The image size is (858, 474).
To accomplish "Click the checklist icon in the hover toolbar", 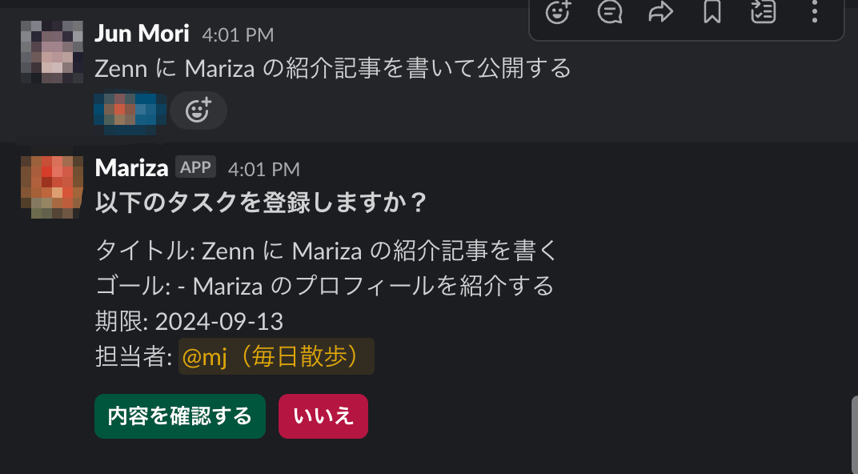I will tap(764, 11).
